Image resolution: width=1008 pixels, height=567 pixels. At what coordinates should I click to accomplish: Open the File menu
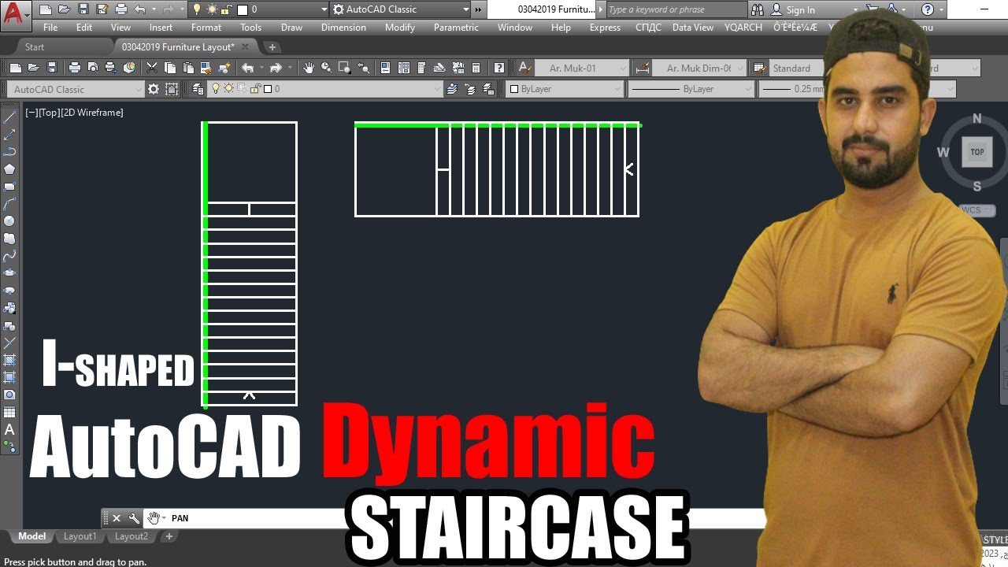point(50,28)
